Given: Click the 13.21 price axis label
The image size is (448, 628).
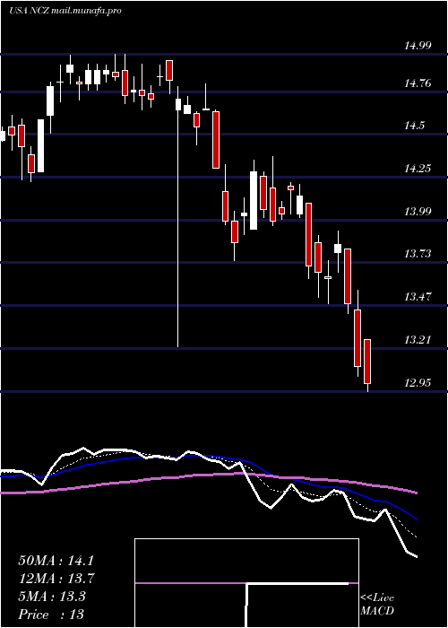Looking at the screenshot, I should tap(418, 340).
